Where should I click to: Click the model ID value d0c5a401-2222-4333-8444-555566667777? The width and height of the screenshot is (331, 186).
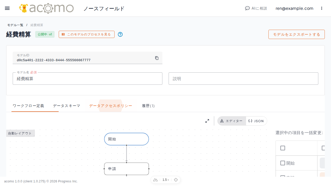pos(54,60)
